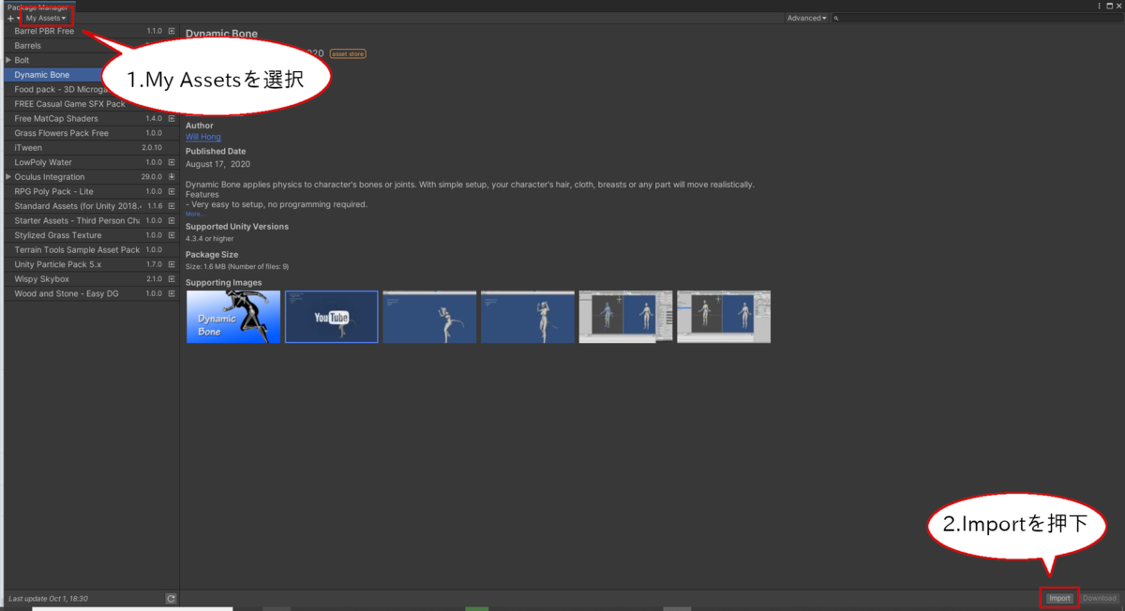Click download icon on Oculus Integration row
This screenshot has height=611, width=1125.
coord(172,176)
